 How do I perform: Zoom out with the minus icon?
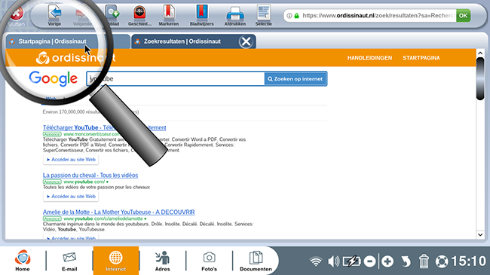(369, 261)
